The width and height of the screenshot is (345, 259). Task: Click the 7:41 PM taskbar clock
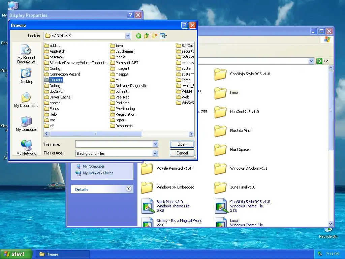point(333,254)
